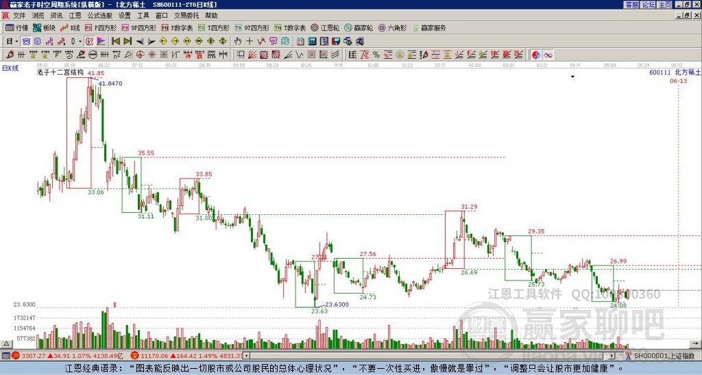Toggle the yin-yang icon
Viewport: 702px width, 375px height.
(536, 55)
